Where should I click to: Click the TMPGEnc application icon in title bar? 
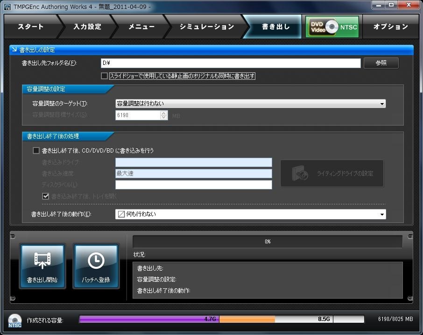(x=7, y=7)
